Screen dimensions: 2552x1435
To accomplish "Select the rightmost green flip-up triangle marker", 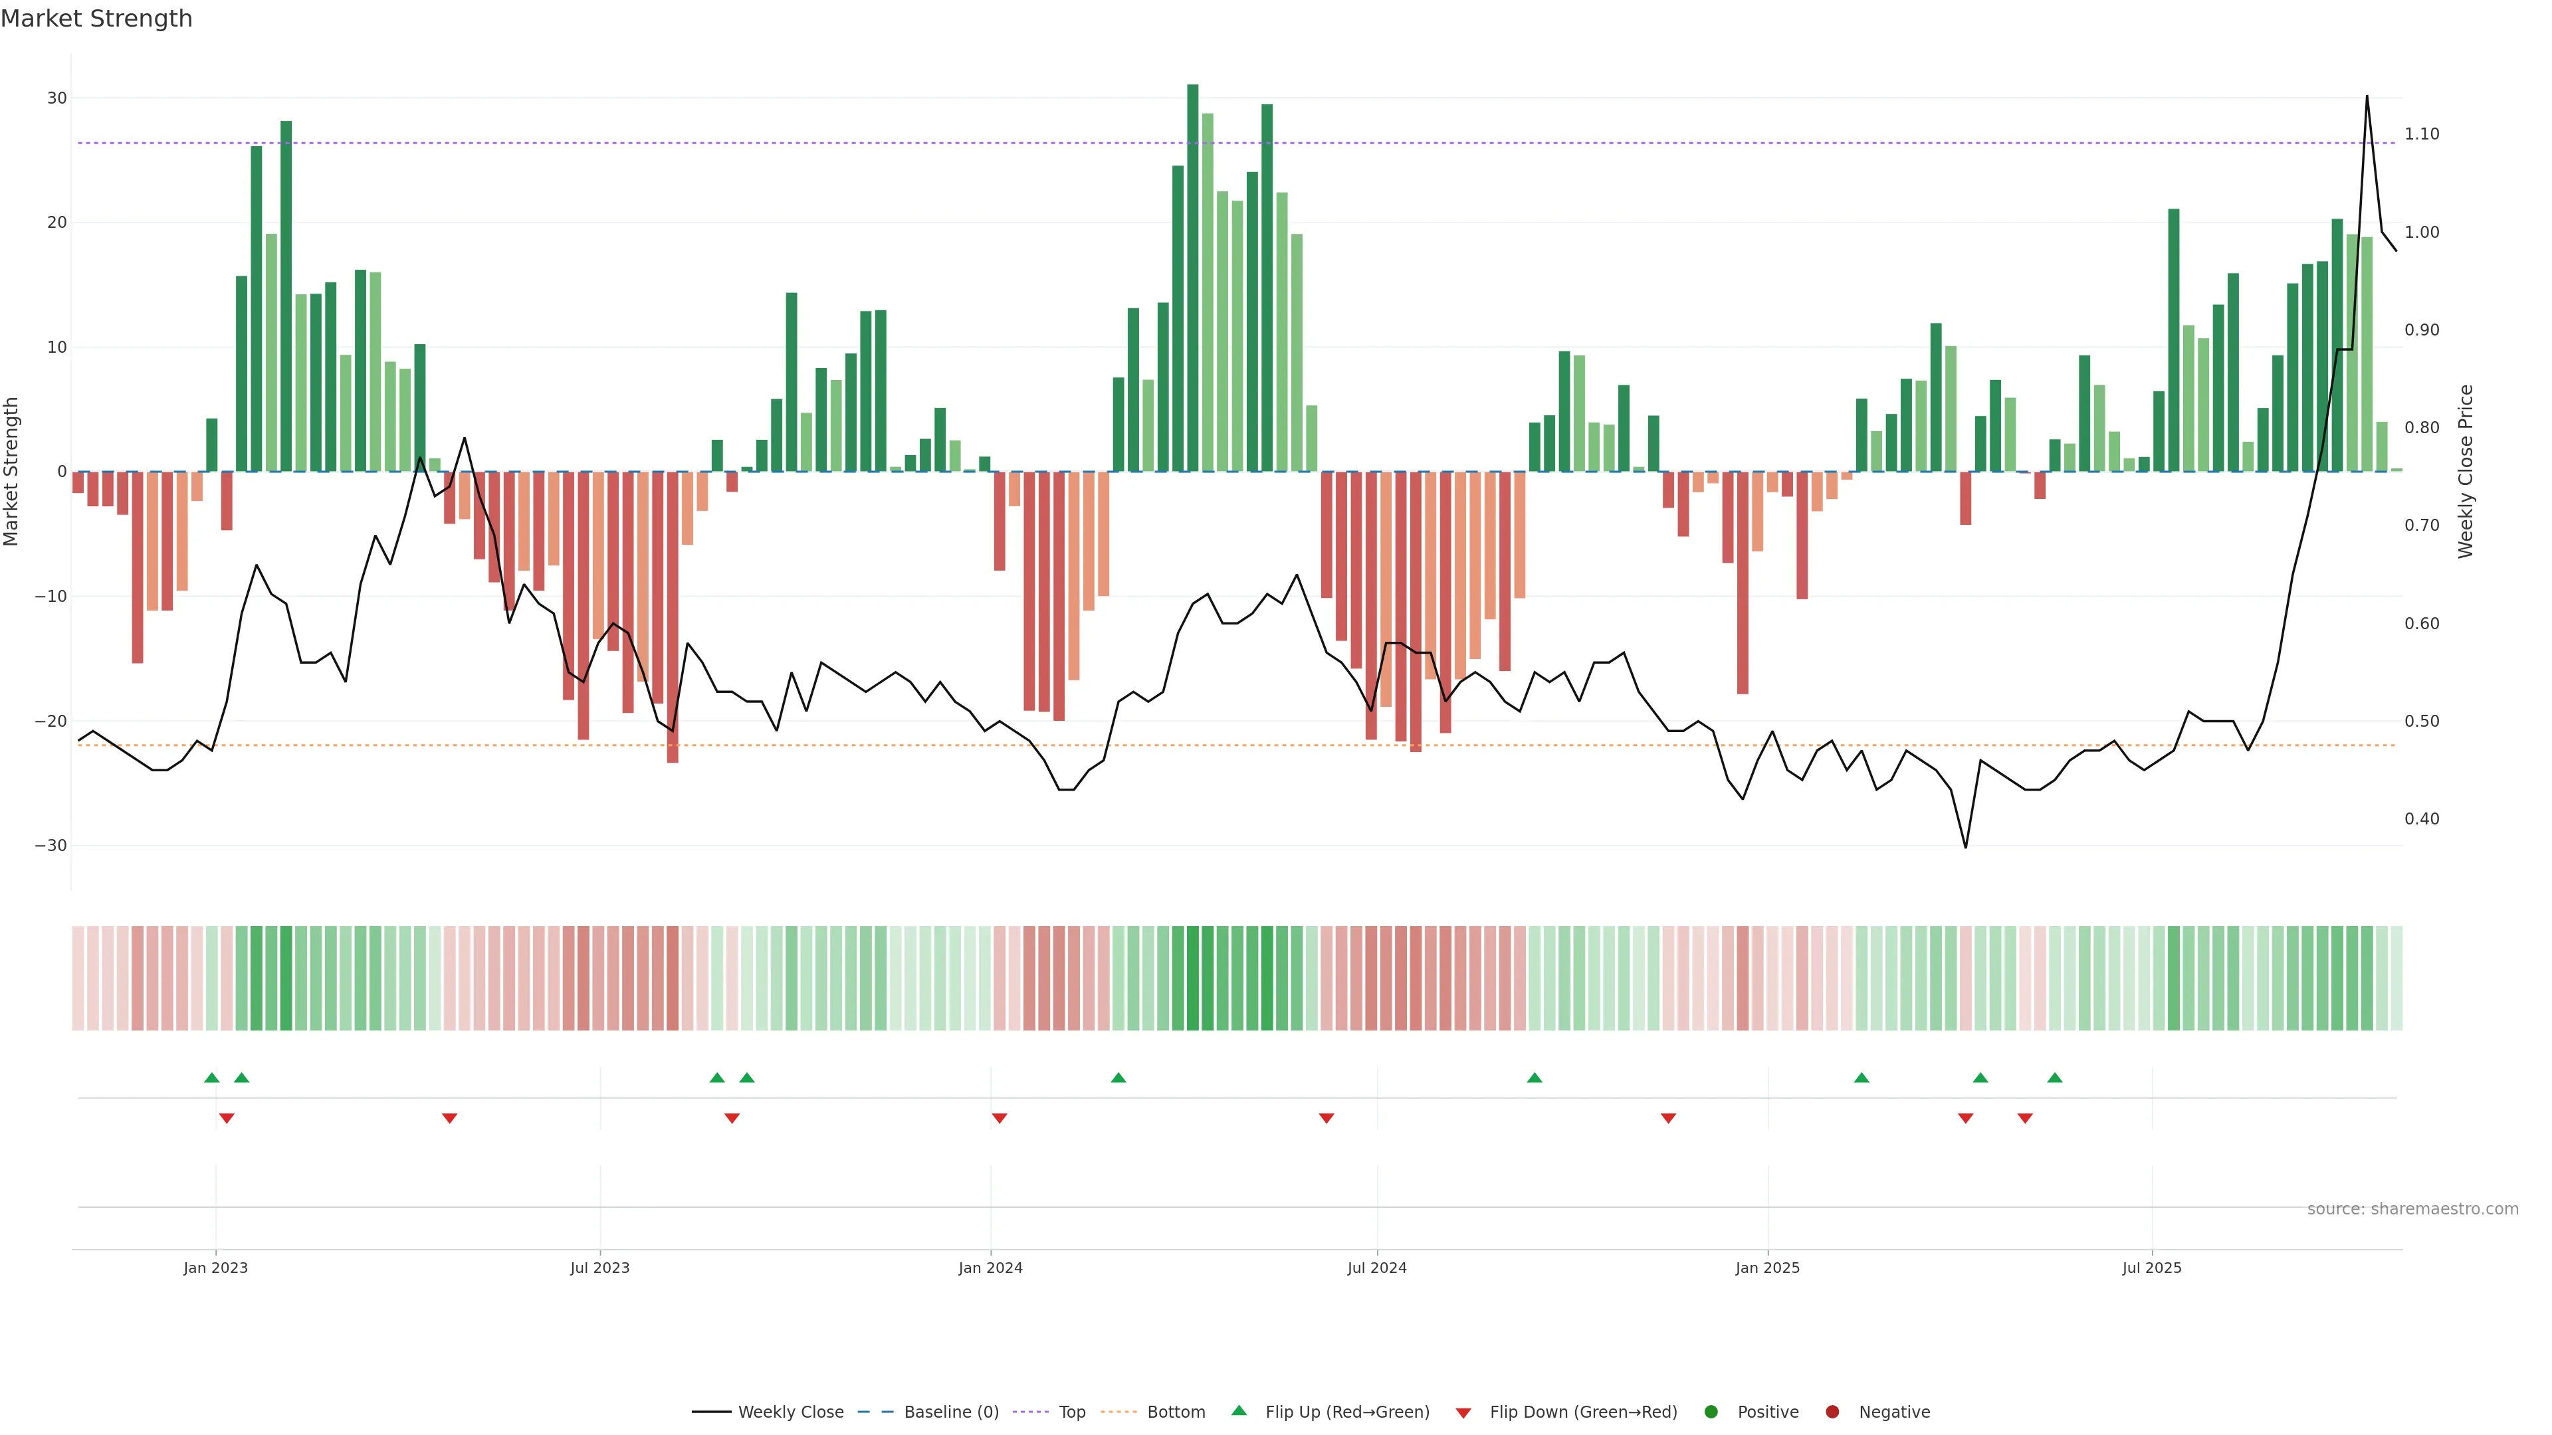I will click(x=2055, y=1078).
